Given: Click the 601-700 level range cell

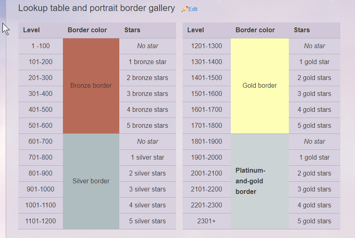Looking at the screenshot, I should [40, 142].
